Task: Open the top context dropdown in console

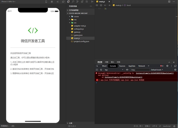Action: pyautogui.click(x=114, y=70)
